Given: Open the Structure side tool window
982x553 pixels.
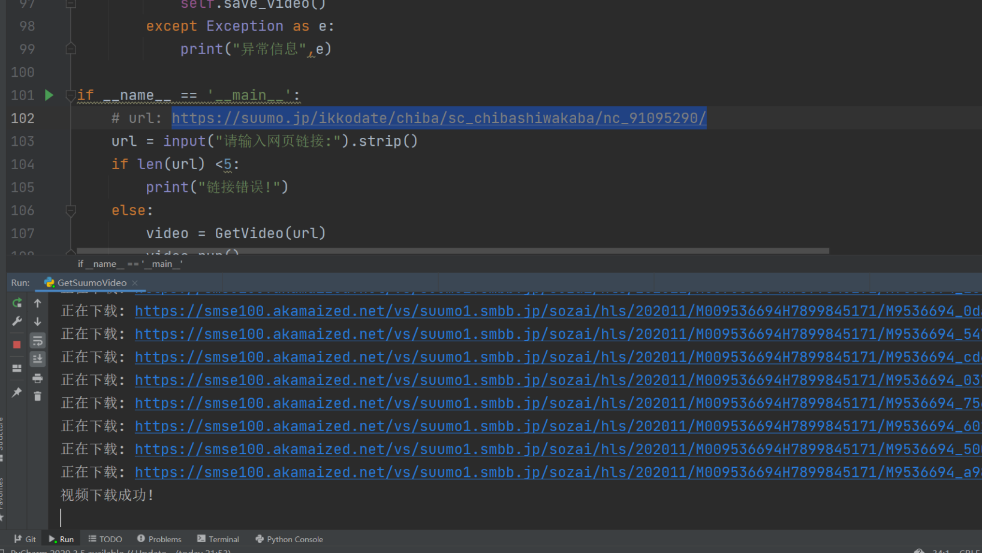Looking at the screenshot, I should (2, 438).
